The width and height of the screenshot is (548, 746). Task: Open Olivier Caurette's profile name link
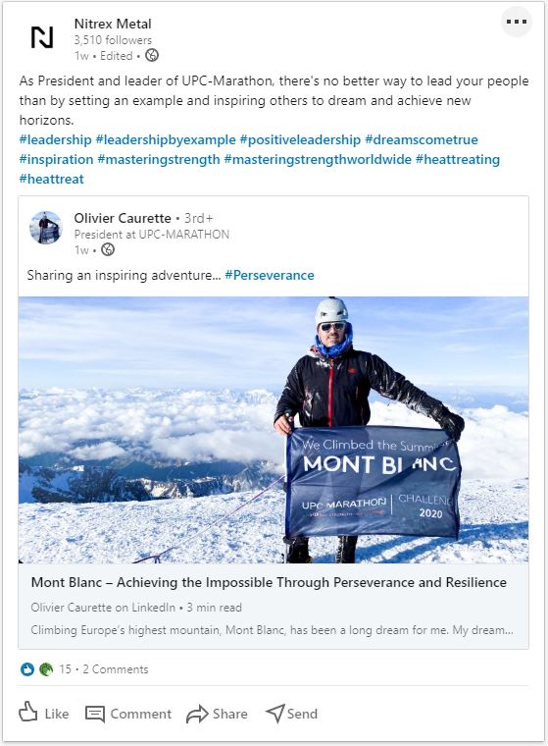point(123,218)
